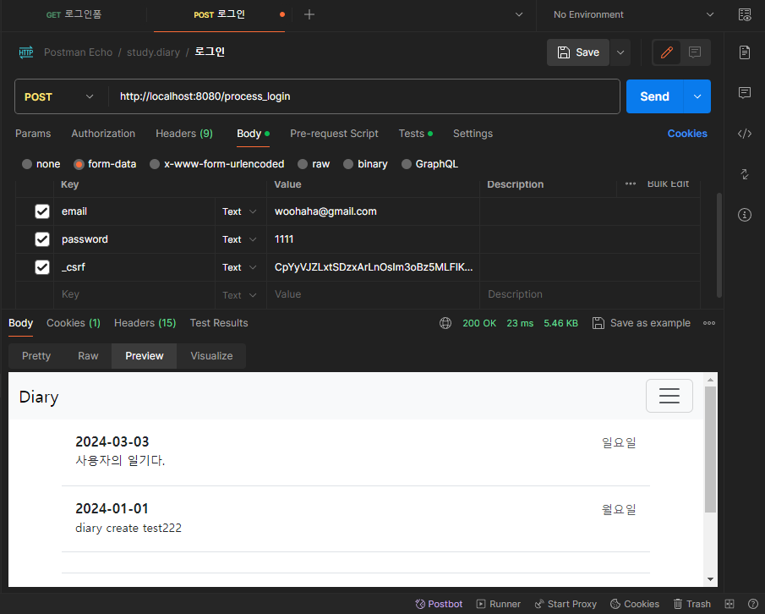
Task: Click the study.diary breadcrumb link
Action: (153, 52)
